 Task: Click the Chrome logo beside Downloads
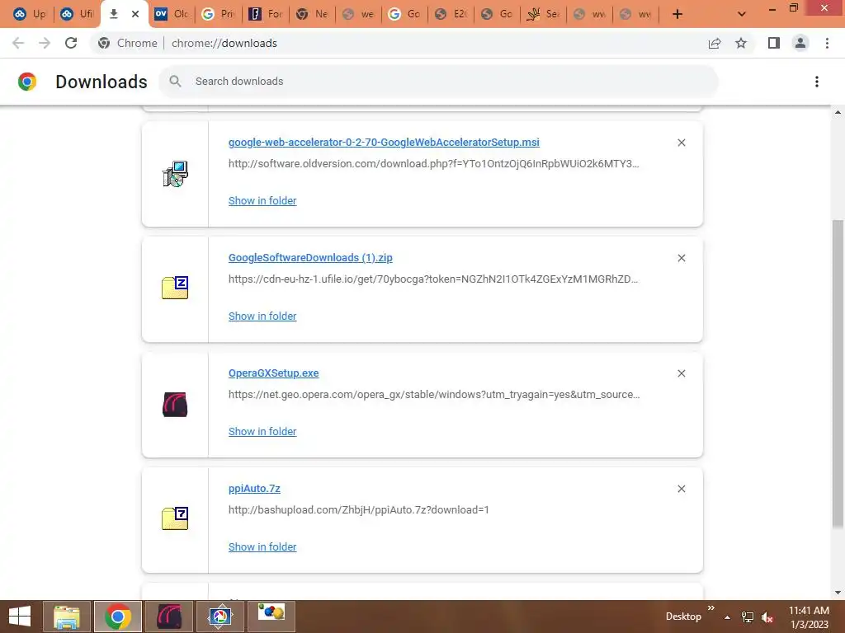27,82
